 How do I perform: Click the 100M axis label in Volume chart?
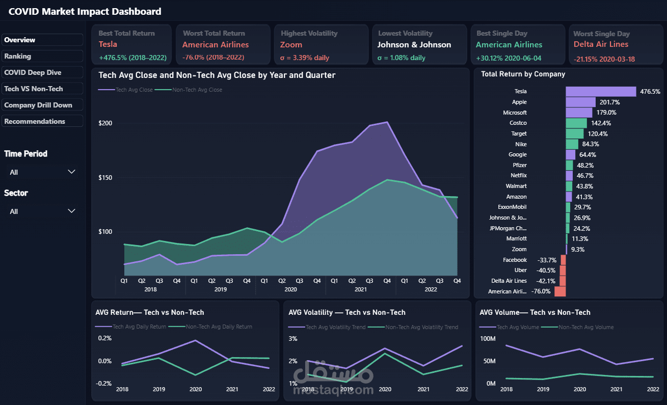tap(488, 338)
